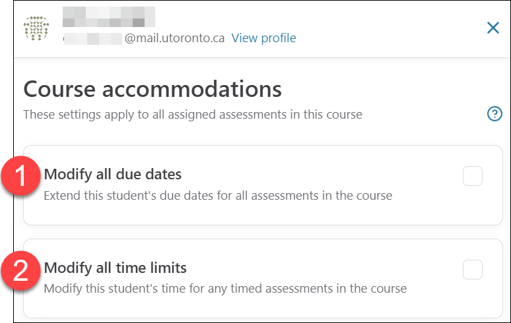Enable the Modify all due dates checkbox

tap(473, 176)
